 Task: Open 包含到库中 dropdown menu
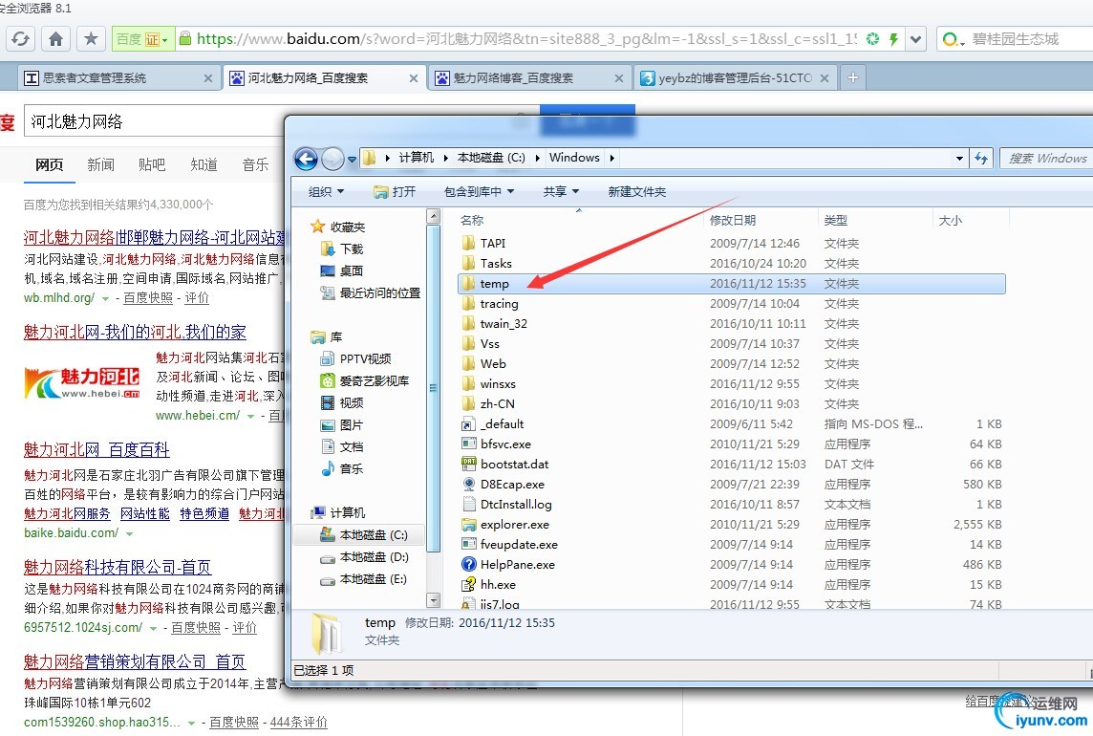tap(479, 191)
